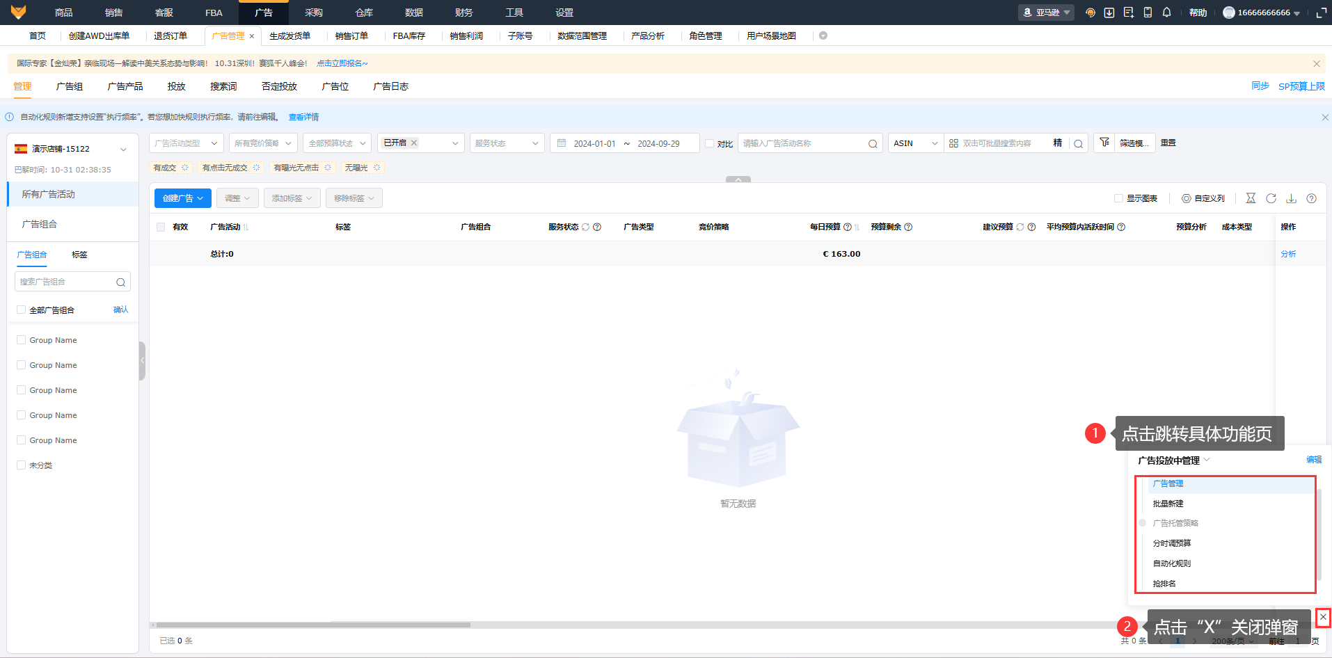This screenshot has height=658, width=1332.
Task: Click the round icon after 用户场景地图 tab
Action: (x=823, y=35)
